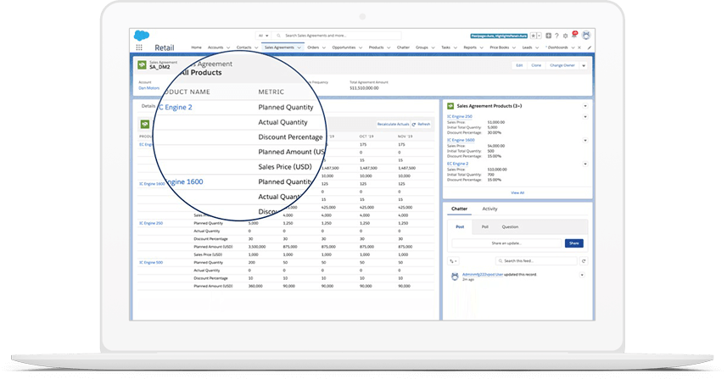Open global actions plus icon
This screenshot has width=727, height=379.
click(549, 36)
